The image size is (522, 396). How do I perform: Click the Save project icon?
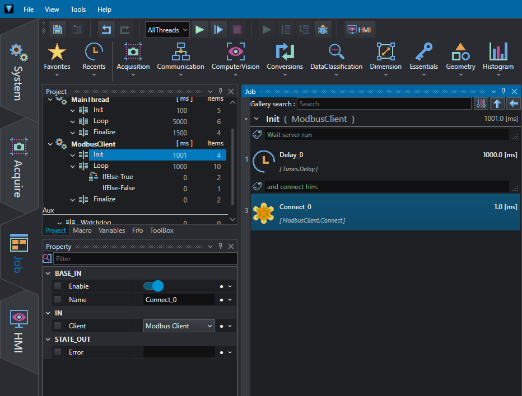tap(58, 30)
